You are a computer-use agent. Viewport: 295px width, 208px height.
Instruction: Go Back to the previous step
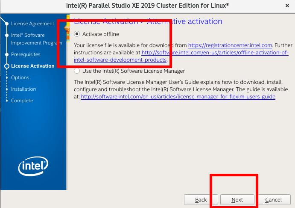201,200
